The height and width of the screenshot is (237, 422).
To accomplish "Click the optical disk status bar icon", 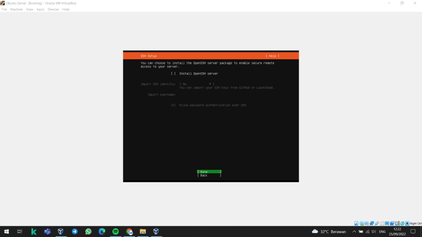I will tap(361, 223).
